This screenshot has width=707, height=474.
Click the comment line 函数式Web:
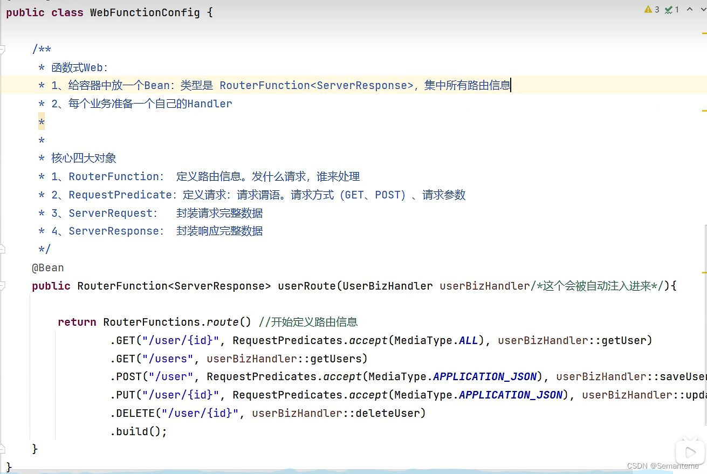click(73, 67)
